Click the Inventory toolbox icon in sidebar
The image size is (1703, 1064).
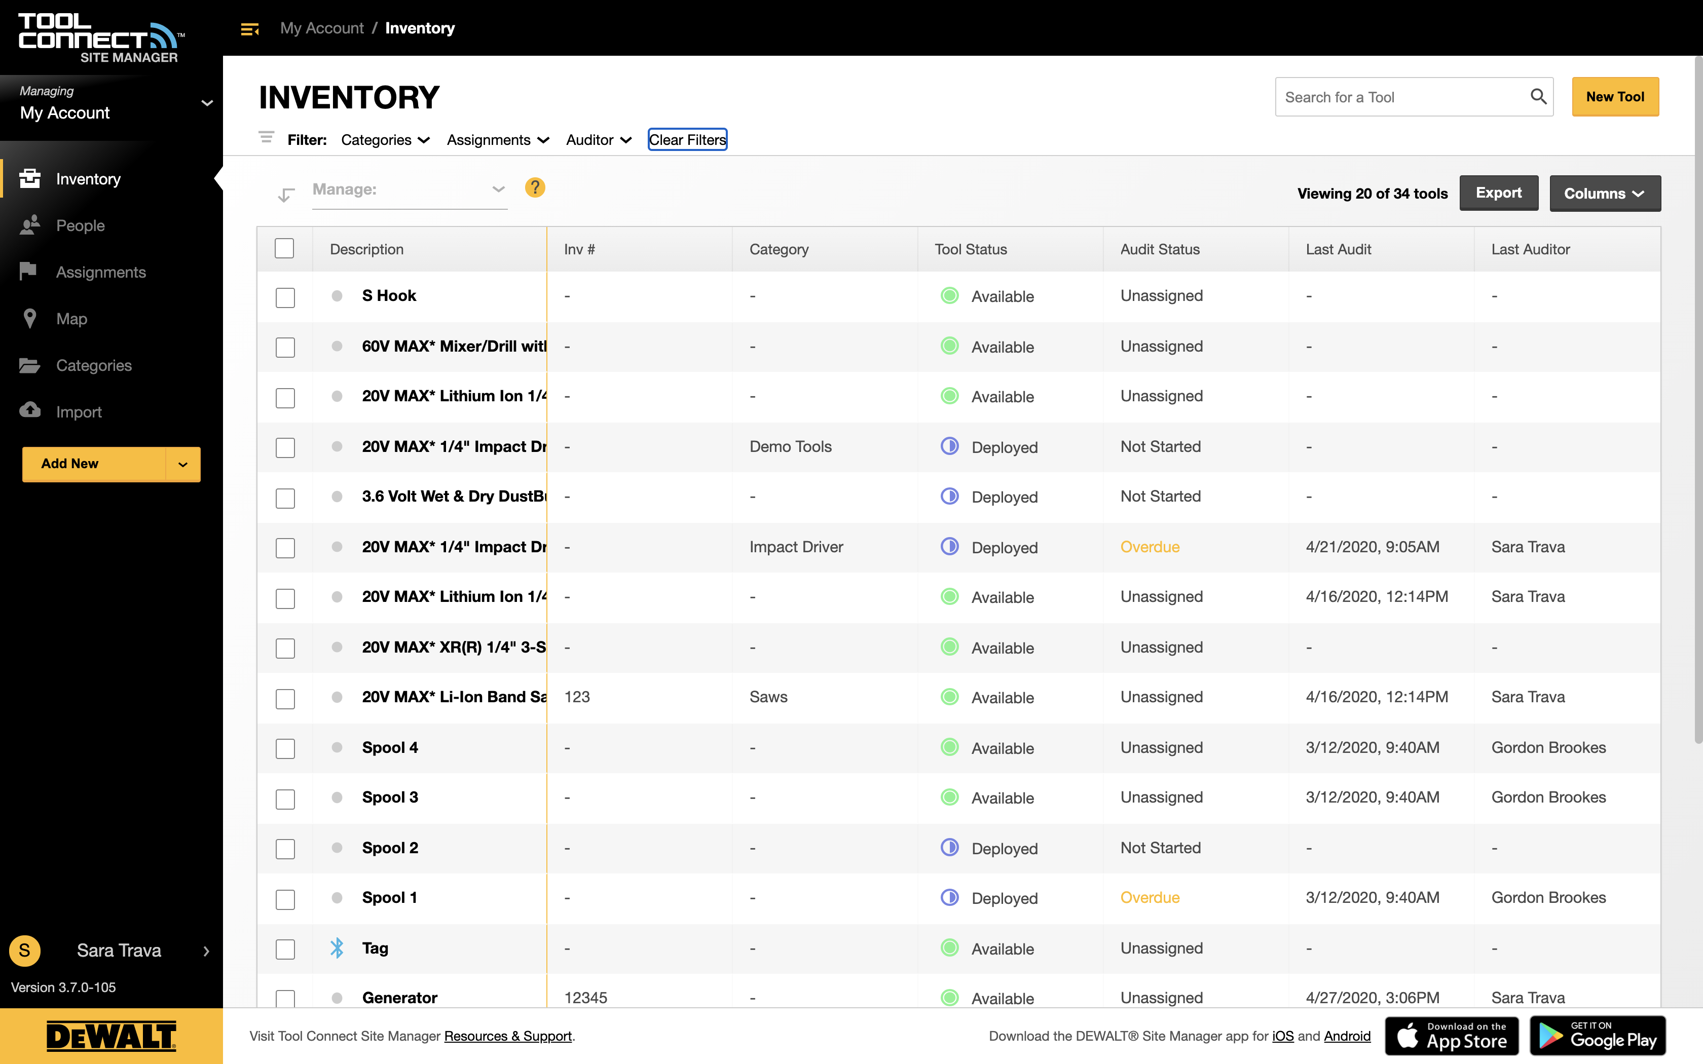(x=29, y=178)
